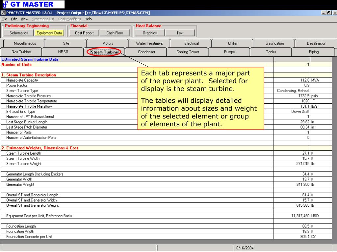337x252 pixels.
Task: Select the Foundation Length row label
Action: coord(21,226)
